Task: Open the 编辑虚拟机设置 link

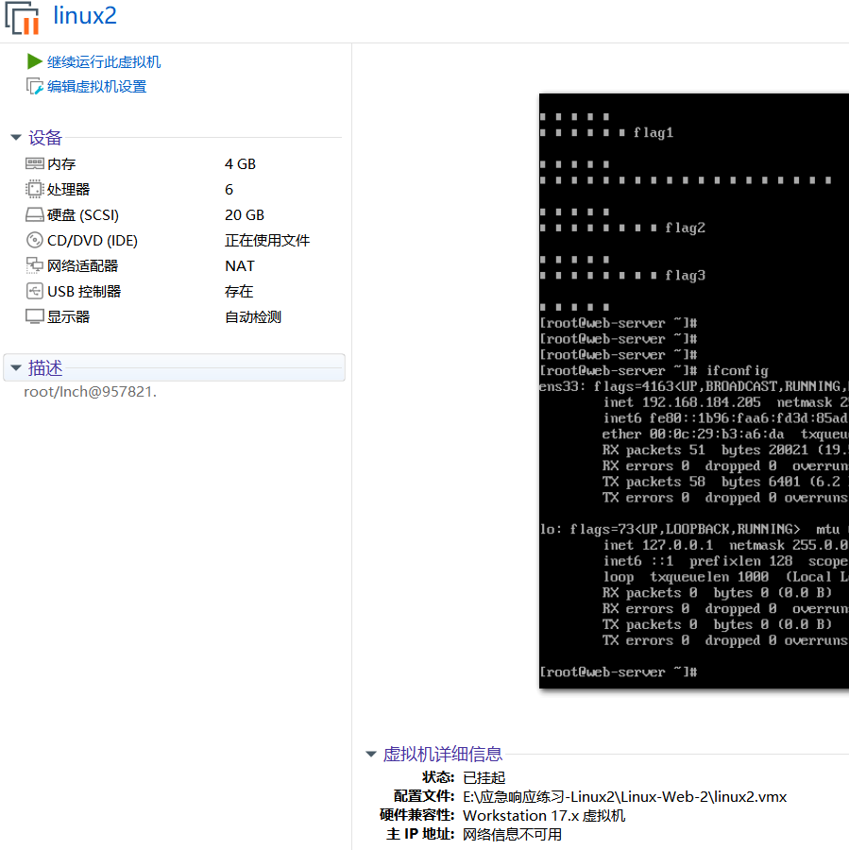Action: point(96,87)
